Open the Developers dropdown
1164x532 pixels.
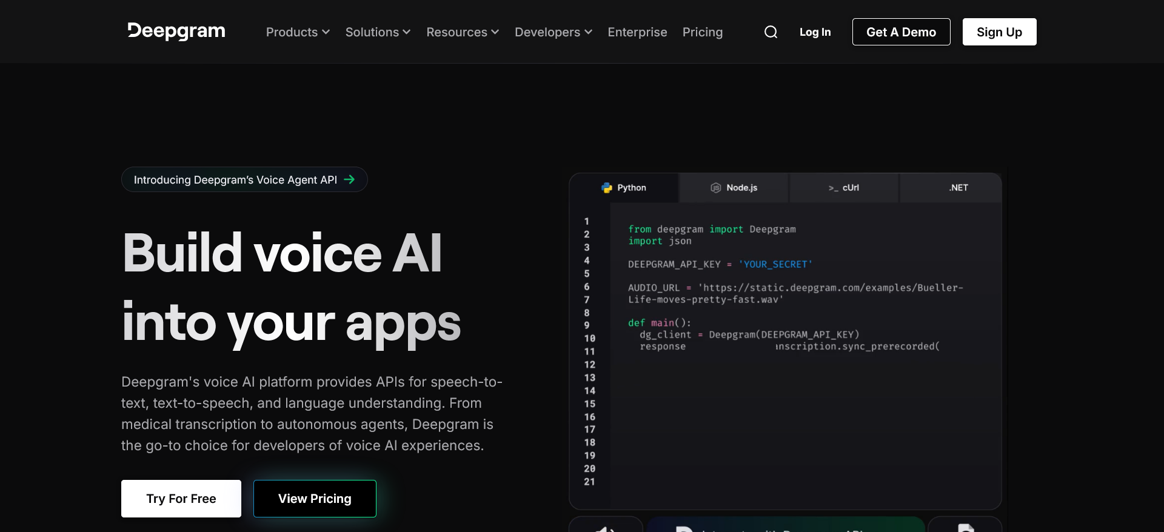[554, 32]
